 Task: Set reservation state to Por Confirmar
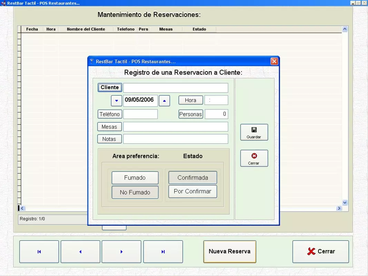coord(193,191)
